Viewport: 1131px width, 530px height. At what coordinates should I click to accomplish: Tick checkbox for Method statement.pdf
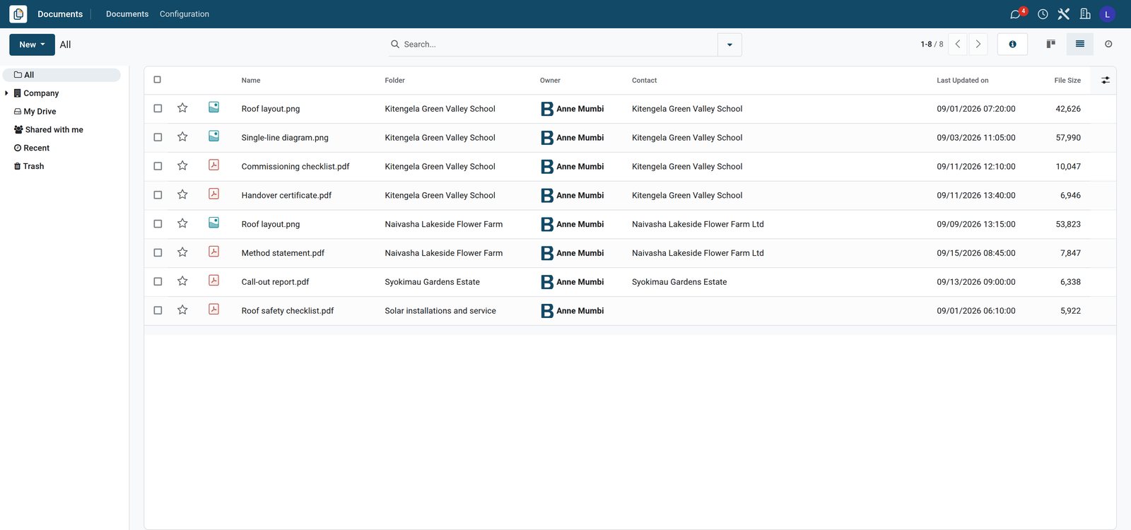click(x=158, y=252)
